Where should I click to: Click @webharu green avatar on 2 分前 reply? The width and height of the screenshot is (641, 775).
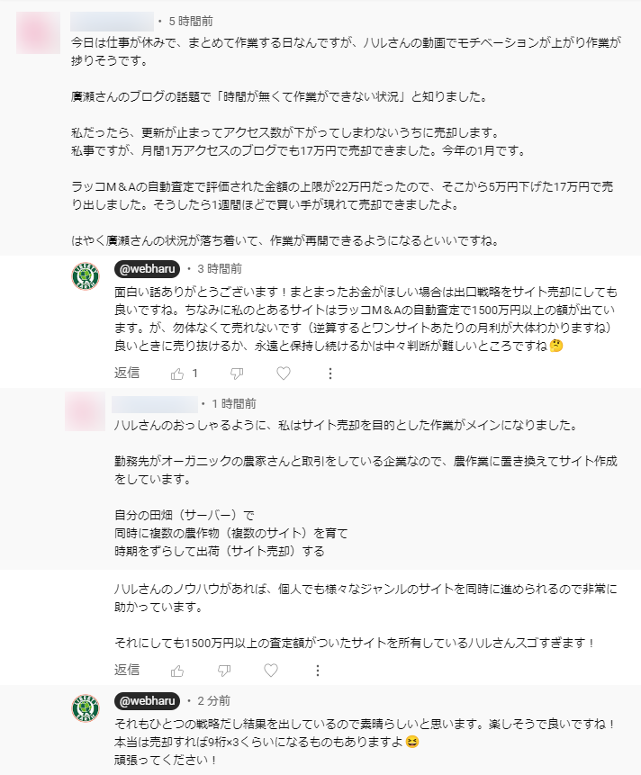pyautogui.click(x=86, y=707)
